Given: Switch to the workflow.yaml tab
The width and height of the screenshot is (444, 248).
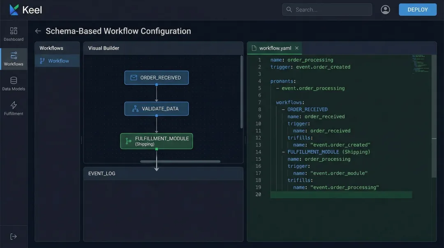Looking at the screenshot, I should (274, 48).
